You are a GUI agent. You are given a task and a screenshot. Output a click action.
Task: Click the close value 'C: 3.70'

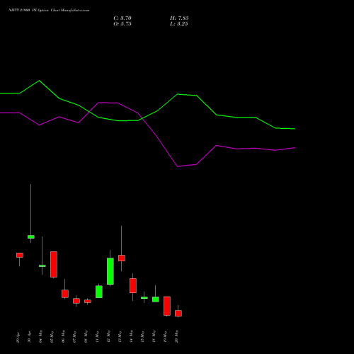pos(122,18)
